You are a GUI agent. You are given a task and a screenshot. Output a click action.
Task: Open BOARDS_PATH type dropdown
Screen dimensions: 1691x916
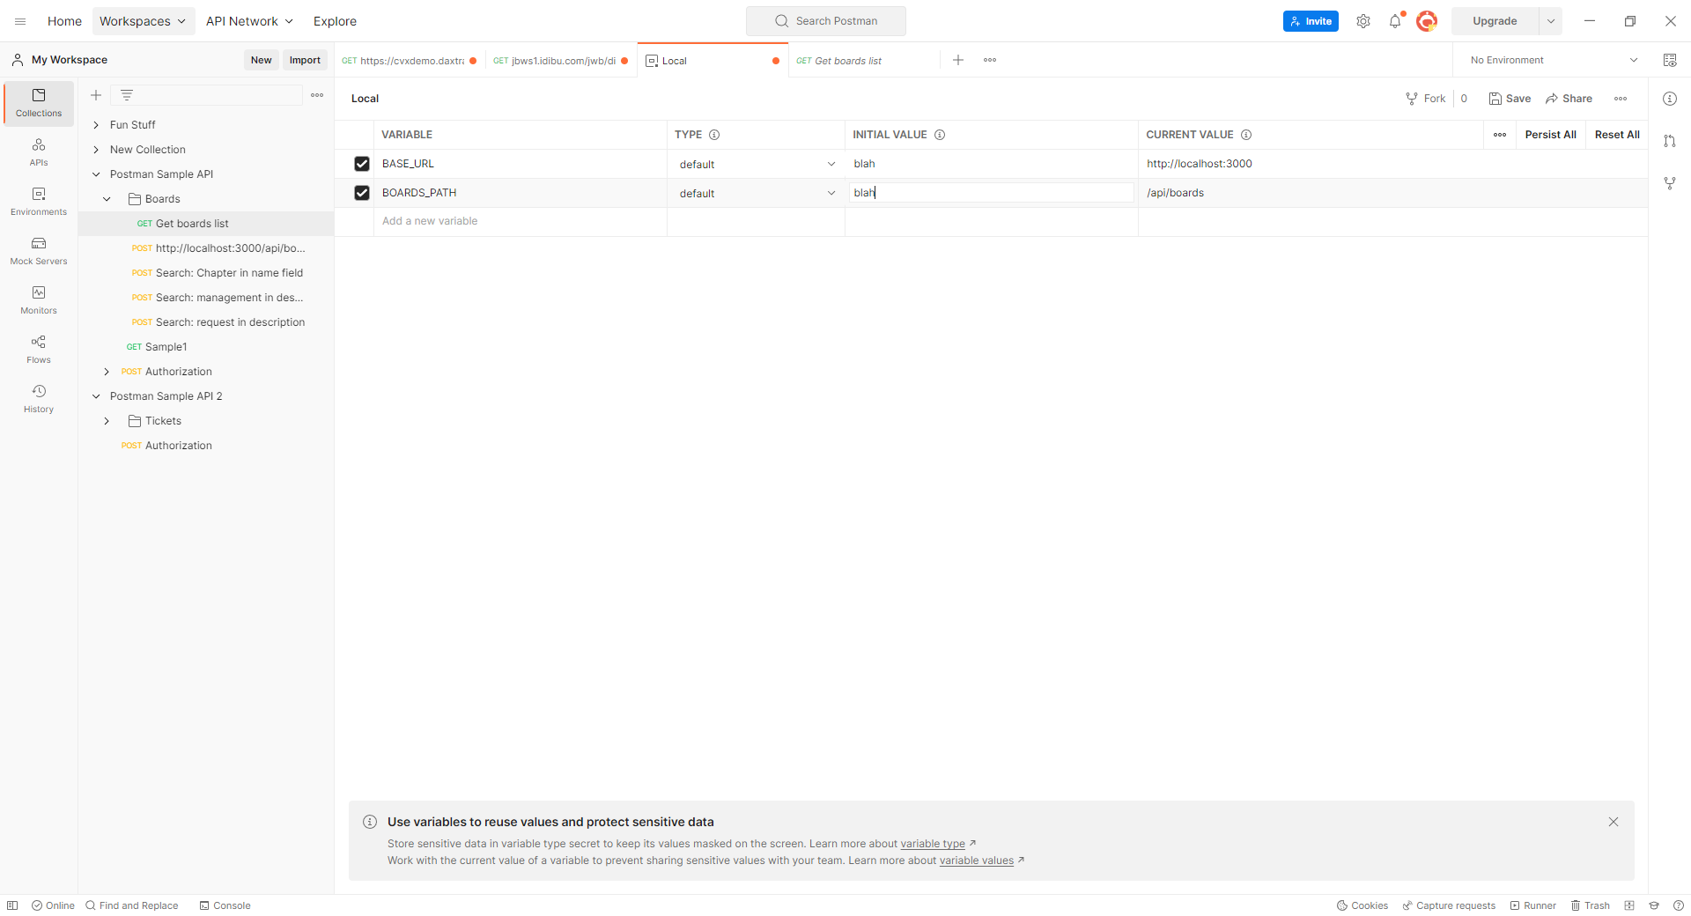coord(757,194)
